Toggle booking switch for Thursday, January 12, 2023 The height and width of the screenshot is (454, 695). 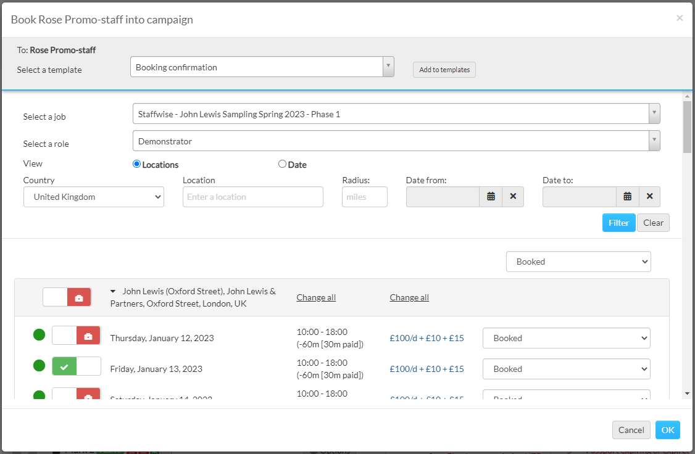(77, 336)
